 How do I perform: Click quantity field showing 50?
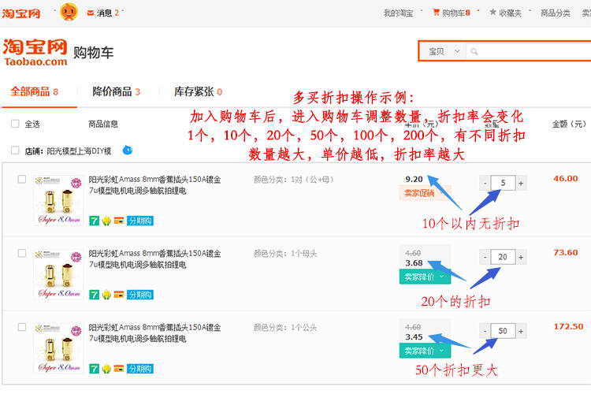pos(503,331)
